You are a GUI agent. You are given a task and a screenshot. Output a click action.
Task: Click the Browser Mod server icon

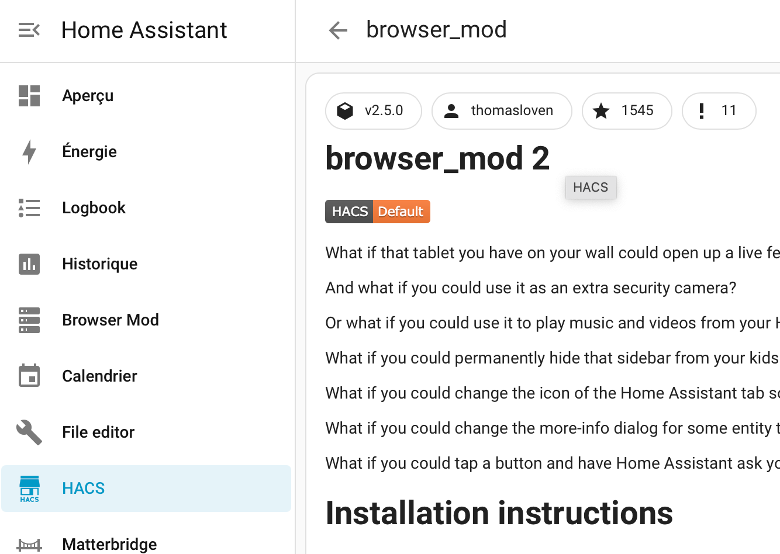(29, 320)
